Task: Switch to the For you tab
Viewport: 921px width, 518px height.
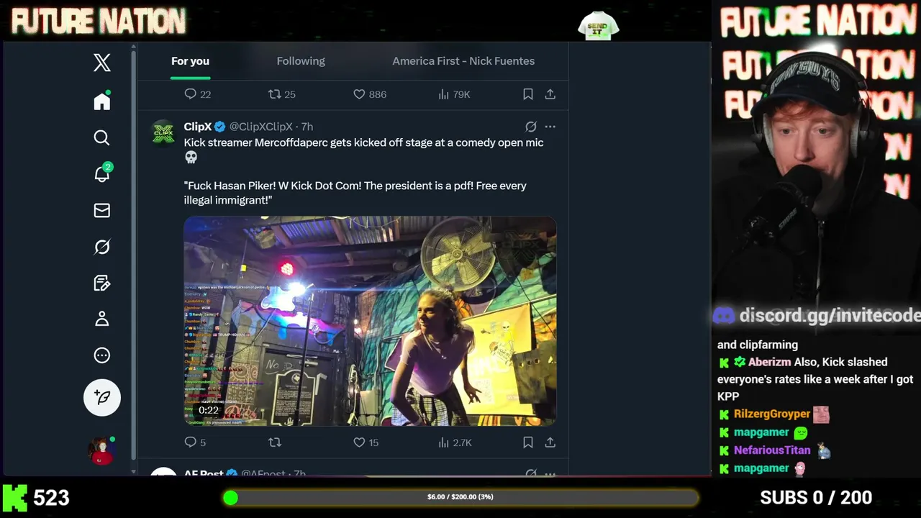Action: coord(190,61)
